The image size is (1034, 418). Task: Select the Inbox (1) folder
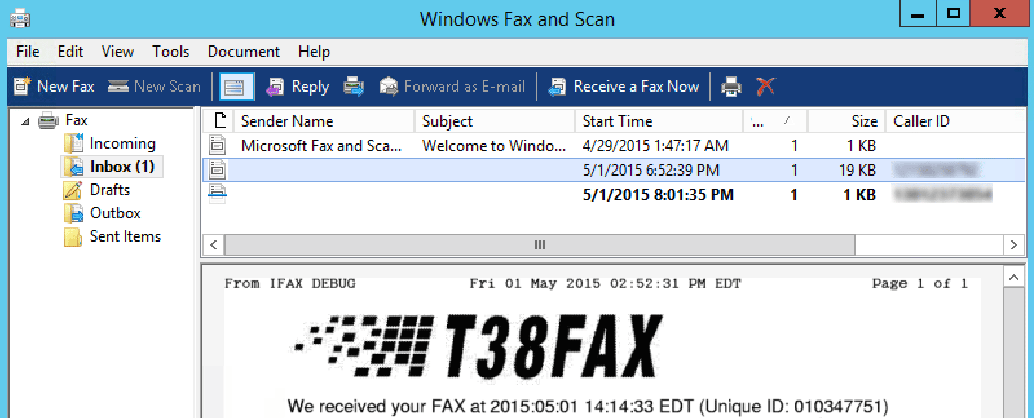[111, 167]
